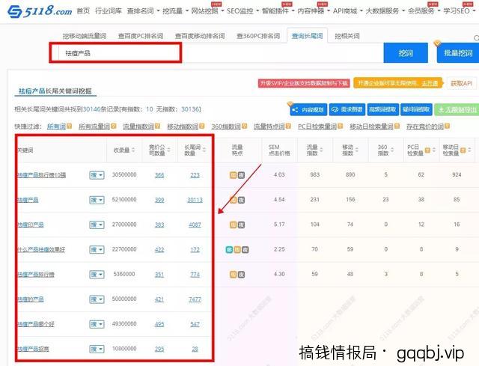Open keyword link 什么产品祛痘效果好
479x366 pixels.
tap(41, 249)
